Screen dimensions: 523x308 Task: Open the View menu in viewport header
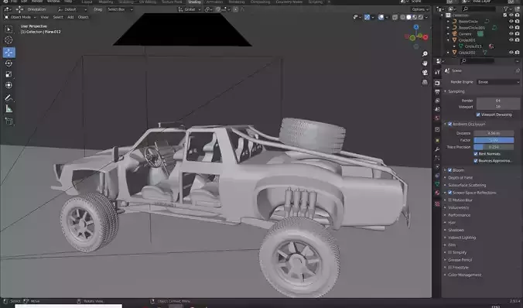[44, 17]
